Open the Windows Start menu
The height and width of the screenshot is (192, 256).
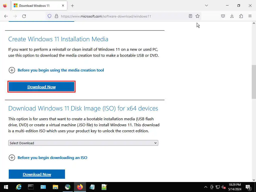point(6,187)
